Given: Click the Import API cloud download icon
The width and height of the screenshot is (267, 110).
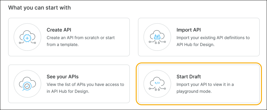Looking at the screenshot, I should (157, 37).
